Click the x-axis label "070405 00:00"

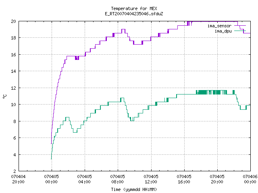pos(51,179)
